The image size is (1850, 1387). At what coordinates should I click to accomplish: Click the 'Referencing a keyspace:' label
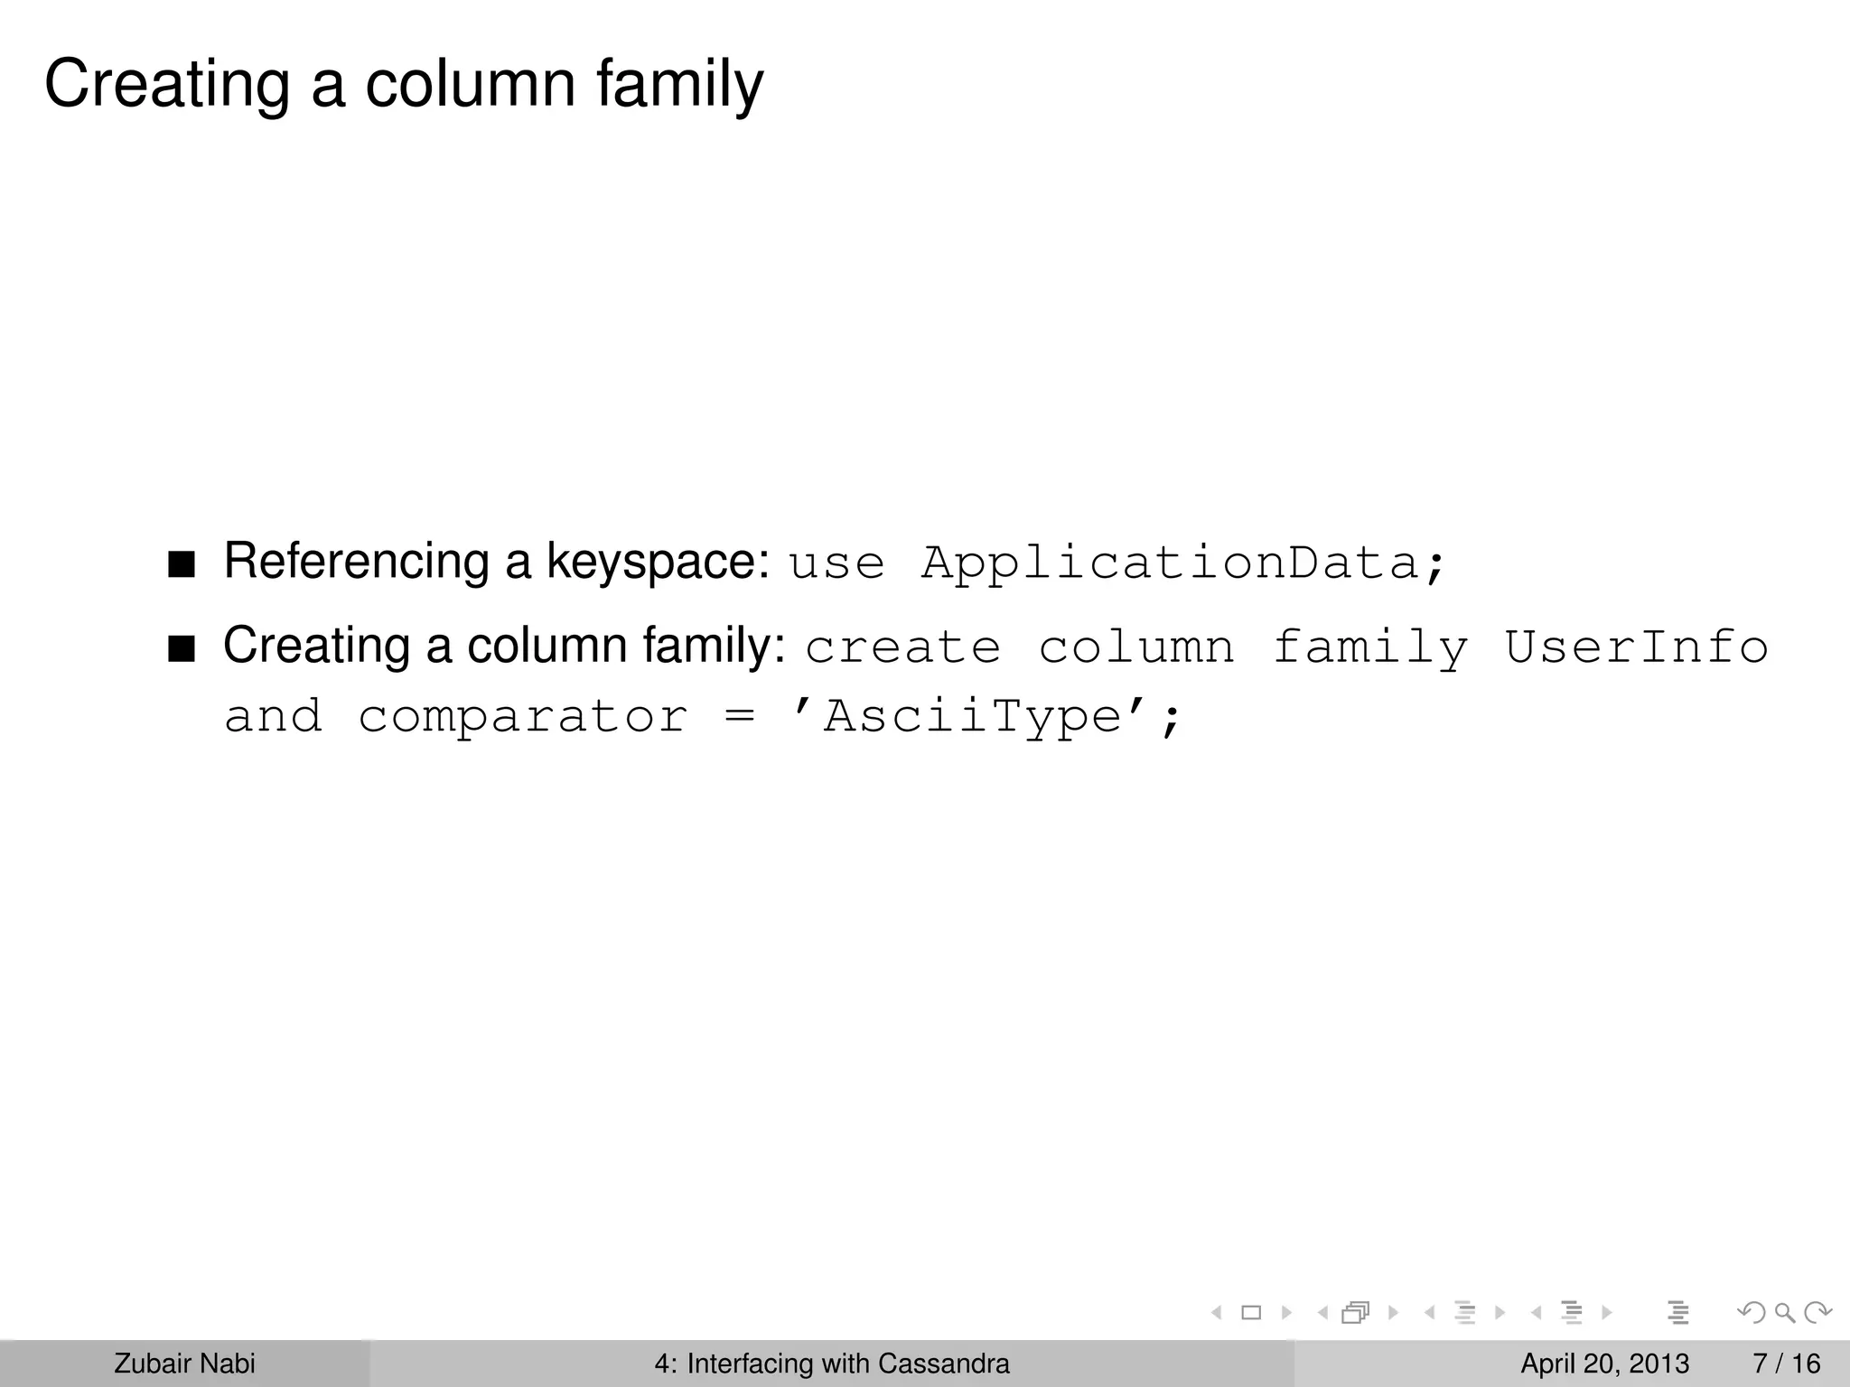(x=497, y=562)
